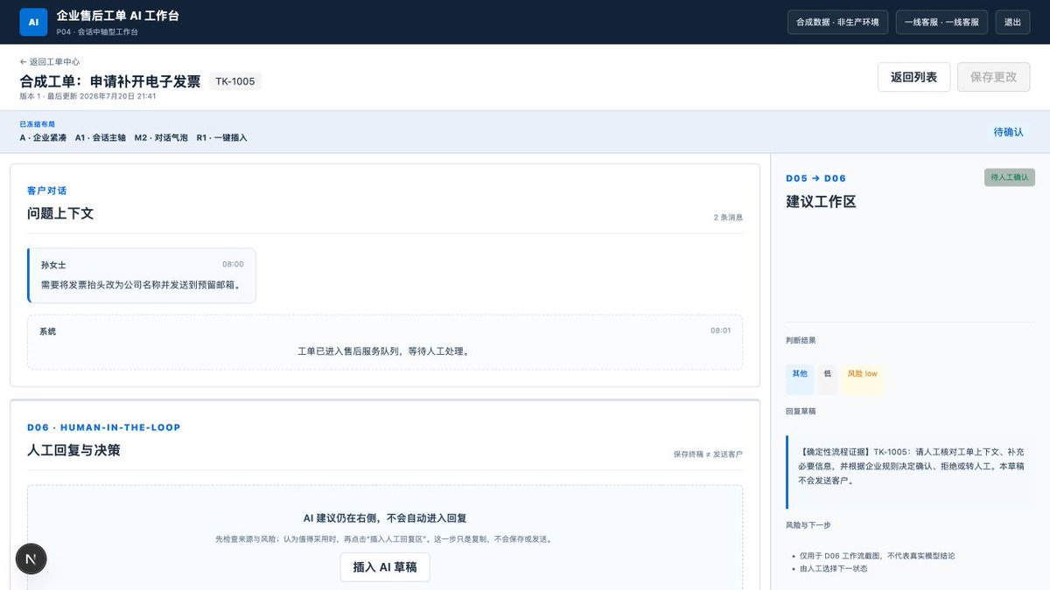
Task: Click the D05 → D06 step label
Action: point(815,178)
